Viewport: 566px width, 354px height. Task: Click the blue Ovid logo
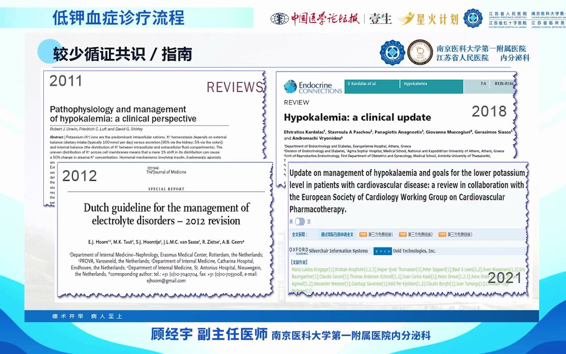tap(383, 251)
